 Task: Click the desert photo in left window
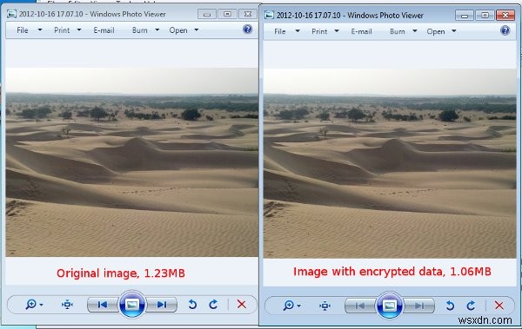[x=132, y=162]
